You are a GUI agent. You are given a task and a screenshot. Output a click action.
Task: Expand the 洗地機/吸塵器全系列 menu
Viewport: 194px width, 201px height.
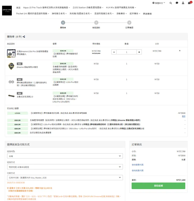[x=80, y=14]
